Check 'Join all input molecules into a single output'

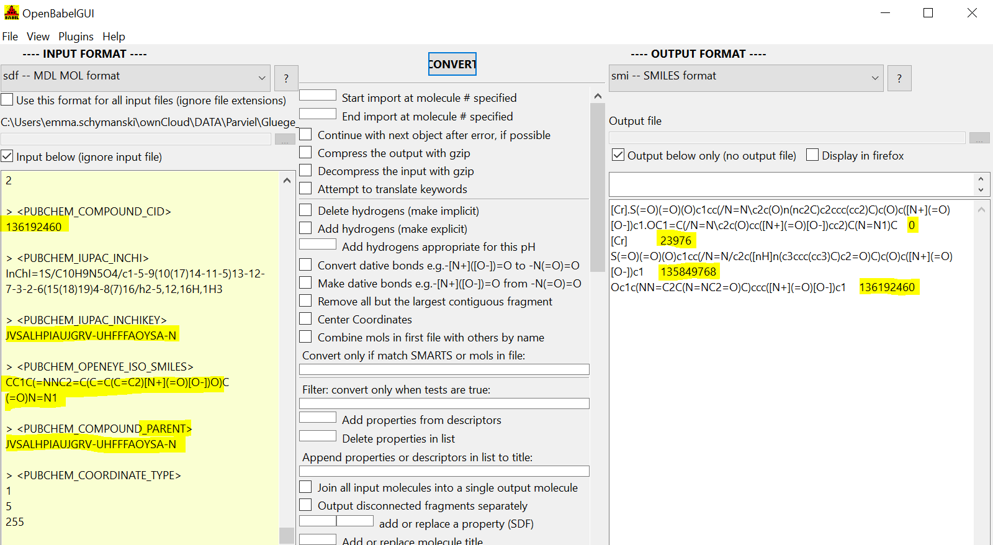tap(305, 487)
